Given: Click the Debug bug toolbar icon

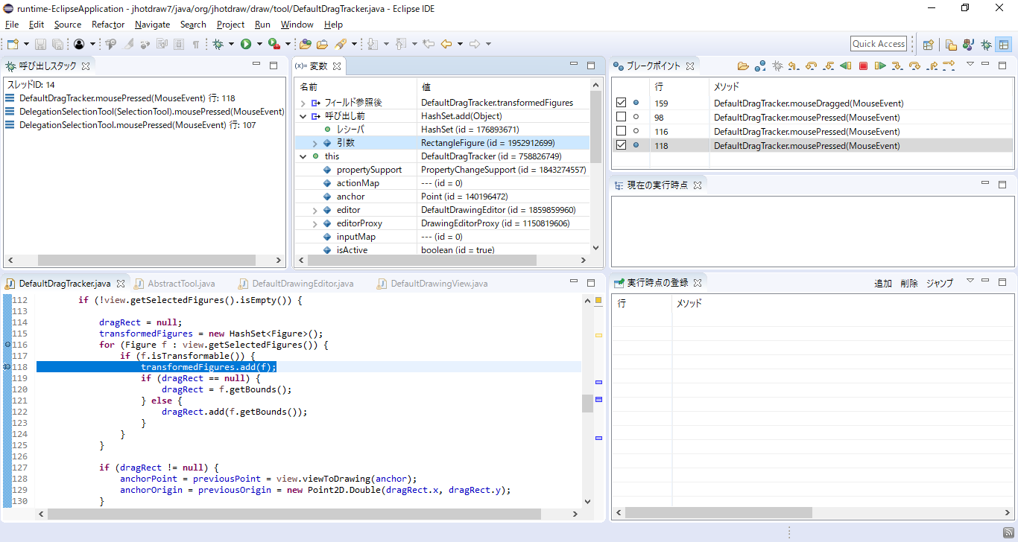Looking at the screenshot, I should [218, 44].
